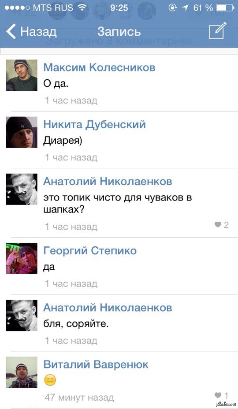This screenshot has height=409, width=238.
Task: Tap Георгий Степико's colorful avatar
Action: coord(22,259)
